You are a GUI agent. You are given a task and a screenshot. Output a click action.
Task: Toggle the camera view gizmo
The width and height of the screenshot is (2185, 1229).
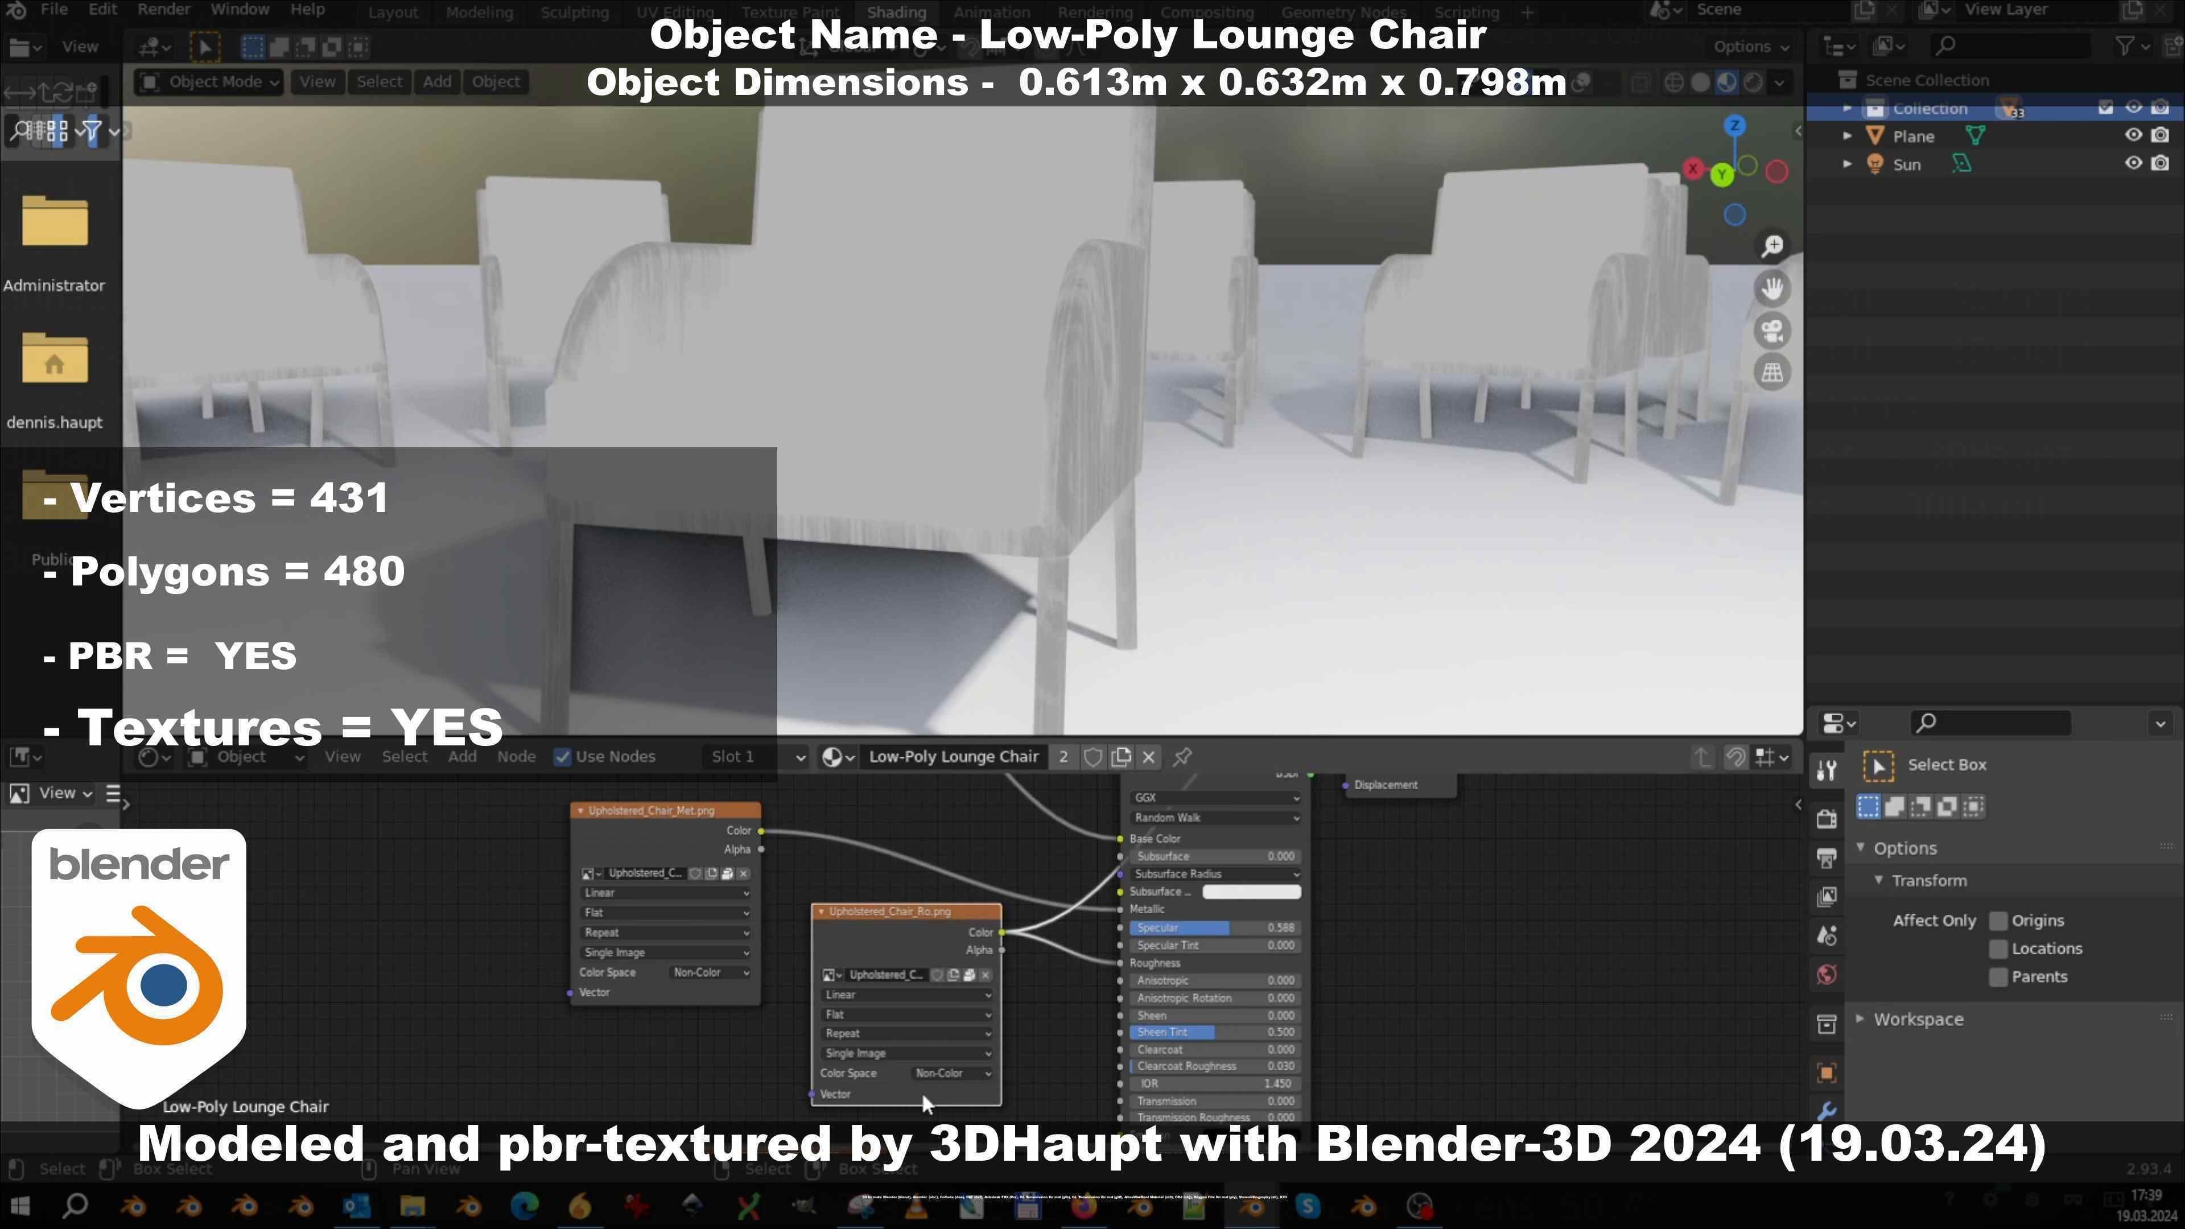(1772, 331)
